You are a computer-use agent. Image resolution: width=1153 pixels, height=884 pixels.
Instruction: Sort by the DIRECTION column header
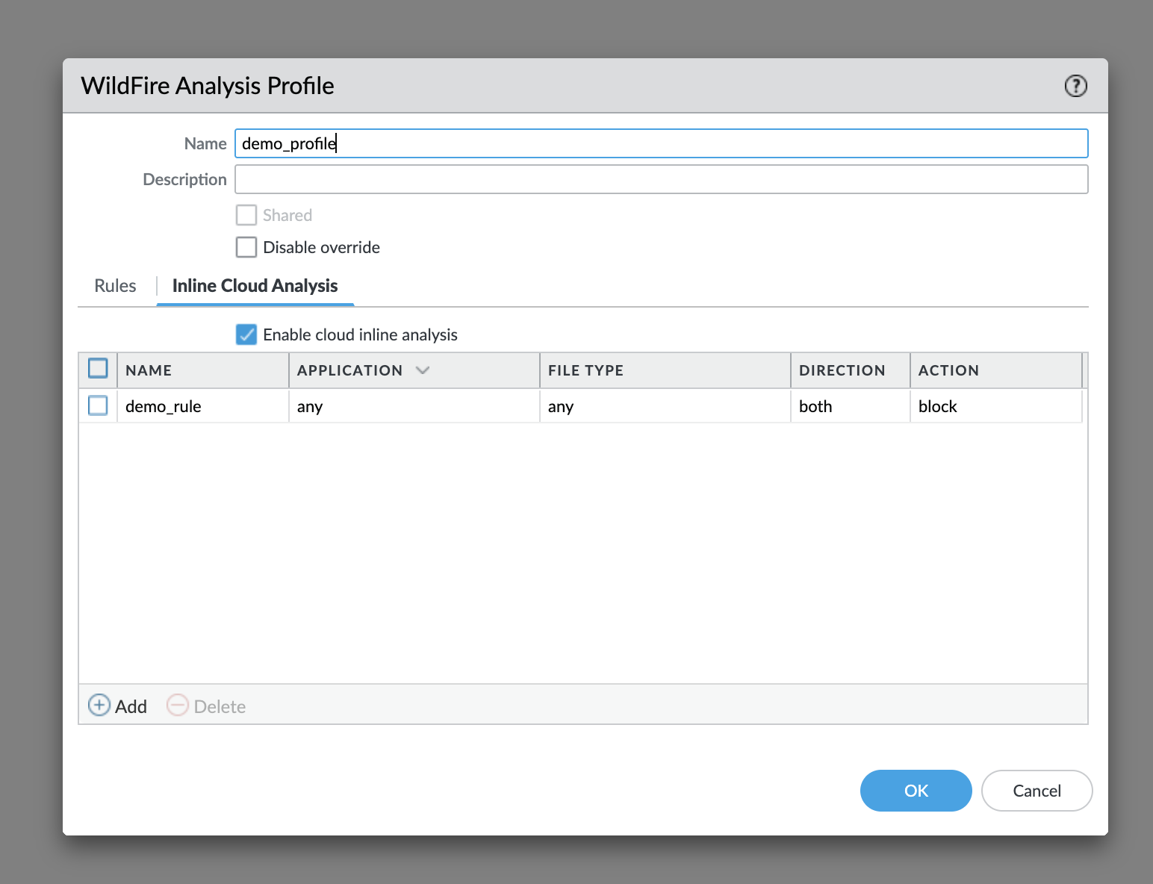tap(842, 370)
